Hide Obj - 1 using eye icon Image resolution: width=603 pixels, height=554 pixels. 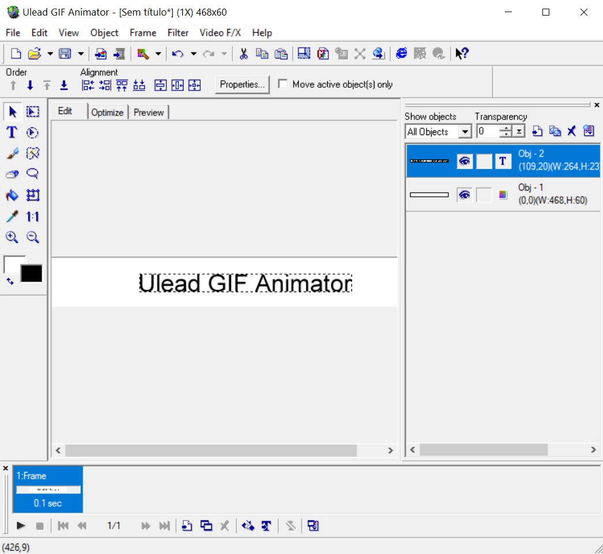coord(464,194)
